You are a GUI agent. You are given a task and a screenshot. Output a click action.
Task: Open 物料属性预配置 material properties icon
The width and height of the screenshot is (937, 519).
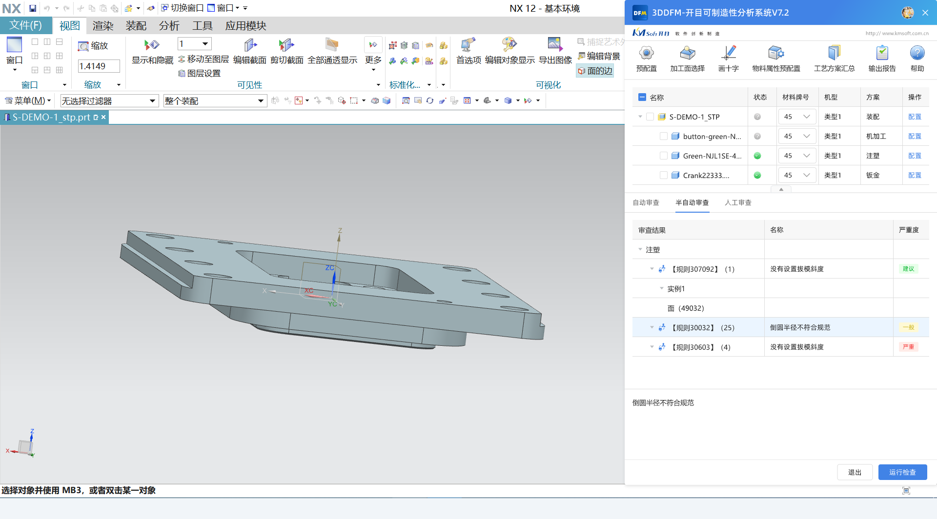775,54
